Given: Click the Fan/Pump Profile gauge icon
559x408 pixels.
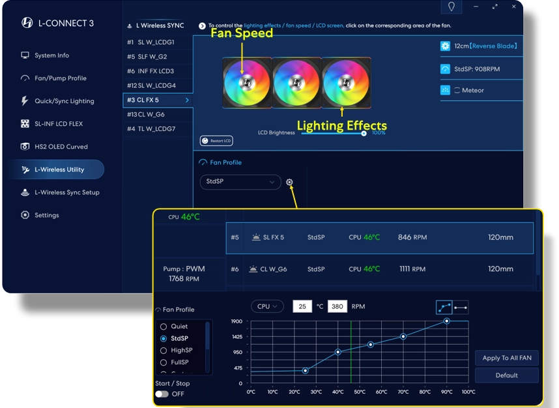Looking at the screenshot, I should click(25, 78).
